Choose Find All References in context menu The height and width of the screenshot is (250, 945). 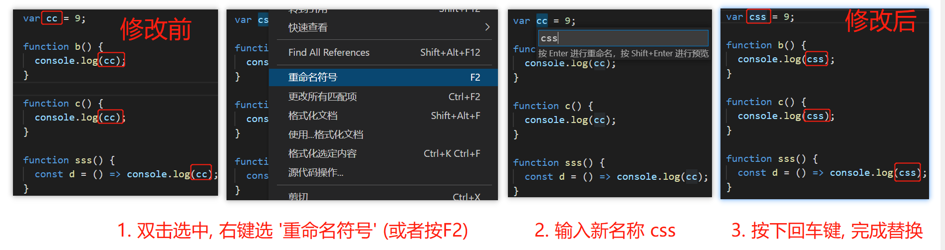(383, 52)
